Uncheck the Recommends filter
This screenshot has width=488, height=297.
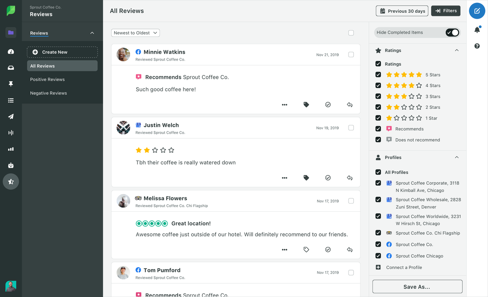coord(378,129)
